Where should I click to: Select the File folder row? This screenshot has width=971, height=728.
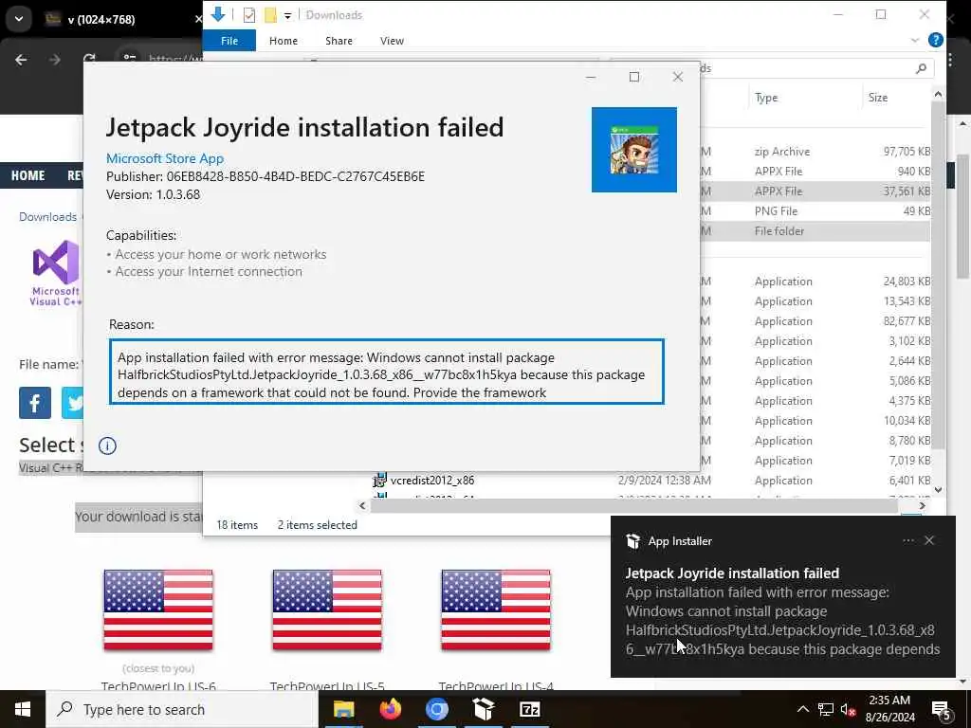click(x=815, y=231)
